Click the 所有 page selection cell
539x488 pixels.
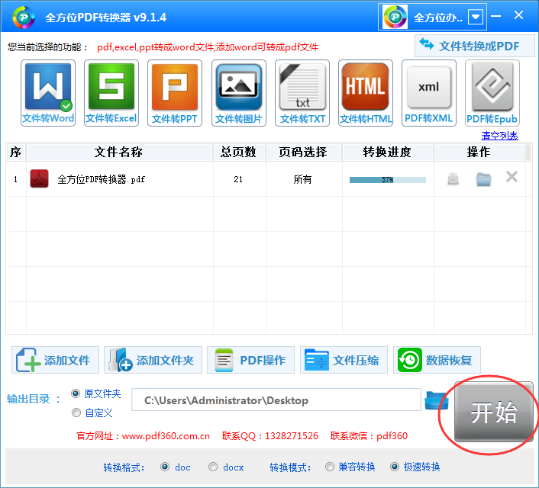pyautogui.click(x=302, y=179)
